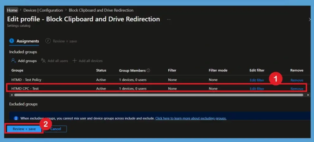The image size is (314, 142).
Task: Edit filter for HTMD CPC - Test
Action: (x=257, y=89)
